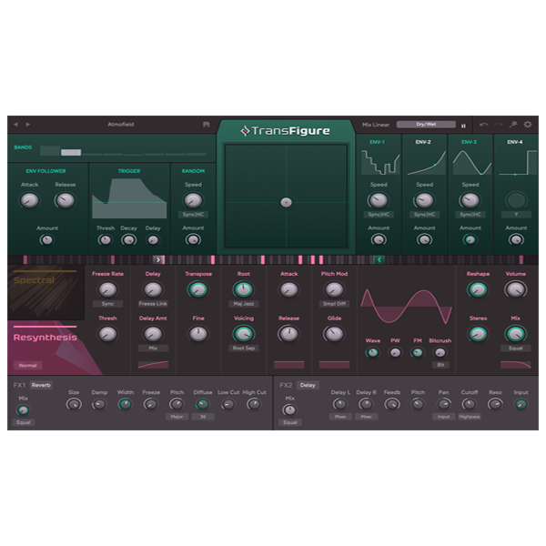This screenshot has width=546, height=546.
Task: Click the save preset icon beside Atmofield
Action: tap(207, 125)
